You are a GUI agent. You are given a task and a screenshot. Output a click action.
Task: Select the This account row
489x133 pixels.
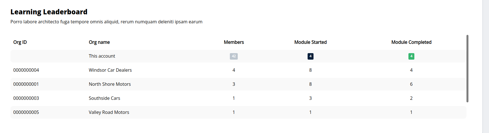pyautogui.click(x=238, y=56)
